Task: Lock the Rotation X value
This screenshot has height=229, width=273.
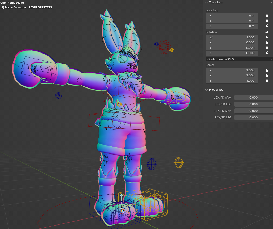Action: pyautogui.click(x=267, y=42)
